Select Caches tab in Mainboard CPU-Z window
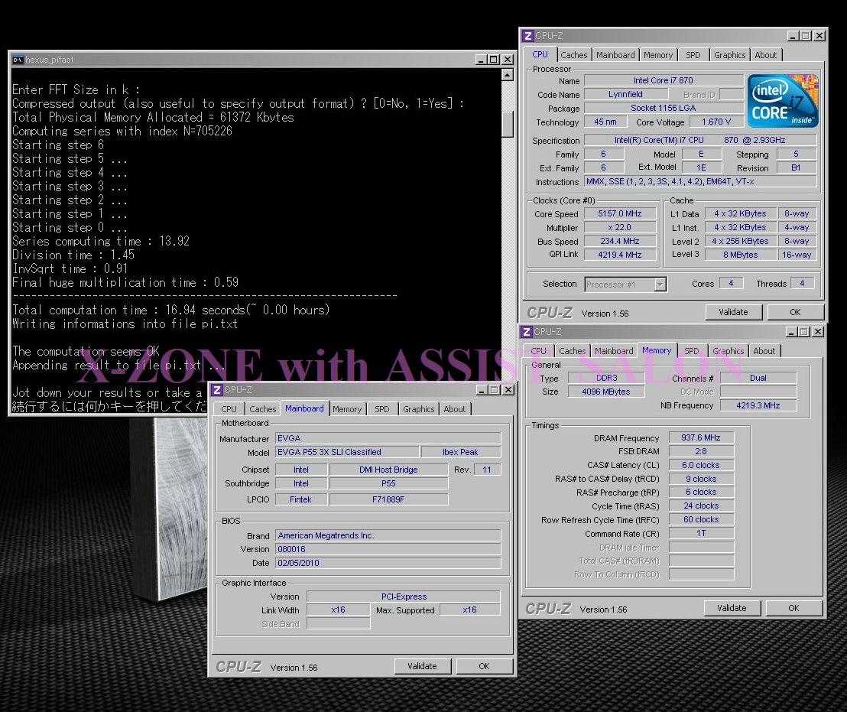This screenshot has height=712, width=847. 262,409
